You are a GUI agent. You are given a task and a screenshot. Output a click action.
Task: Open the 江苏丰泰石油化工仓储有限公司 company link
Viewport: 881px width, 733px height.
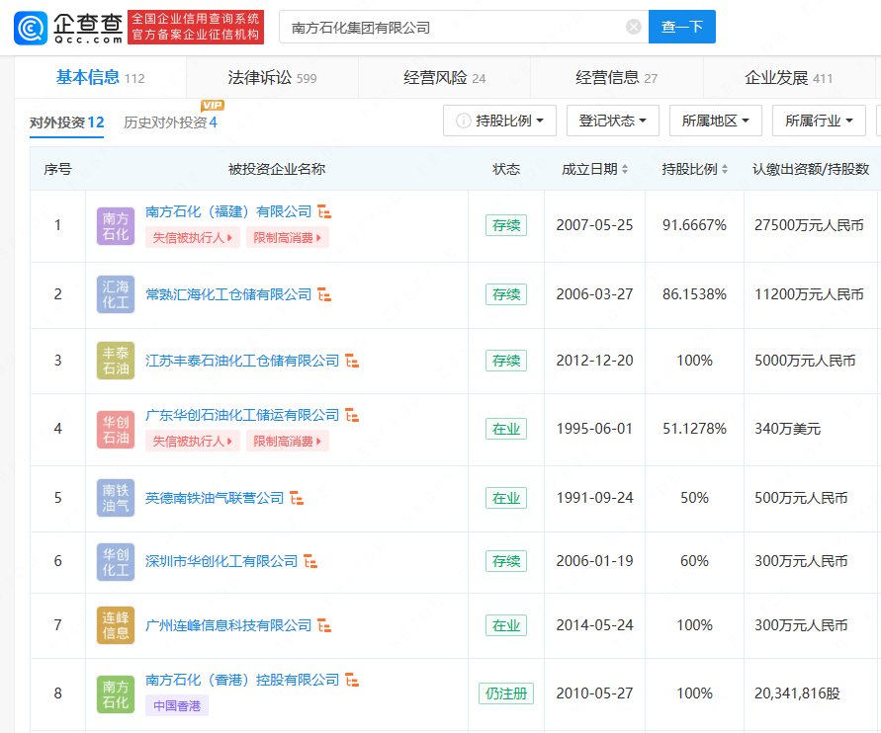tap(242, 361)
